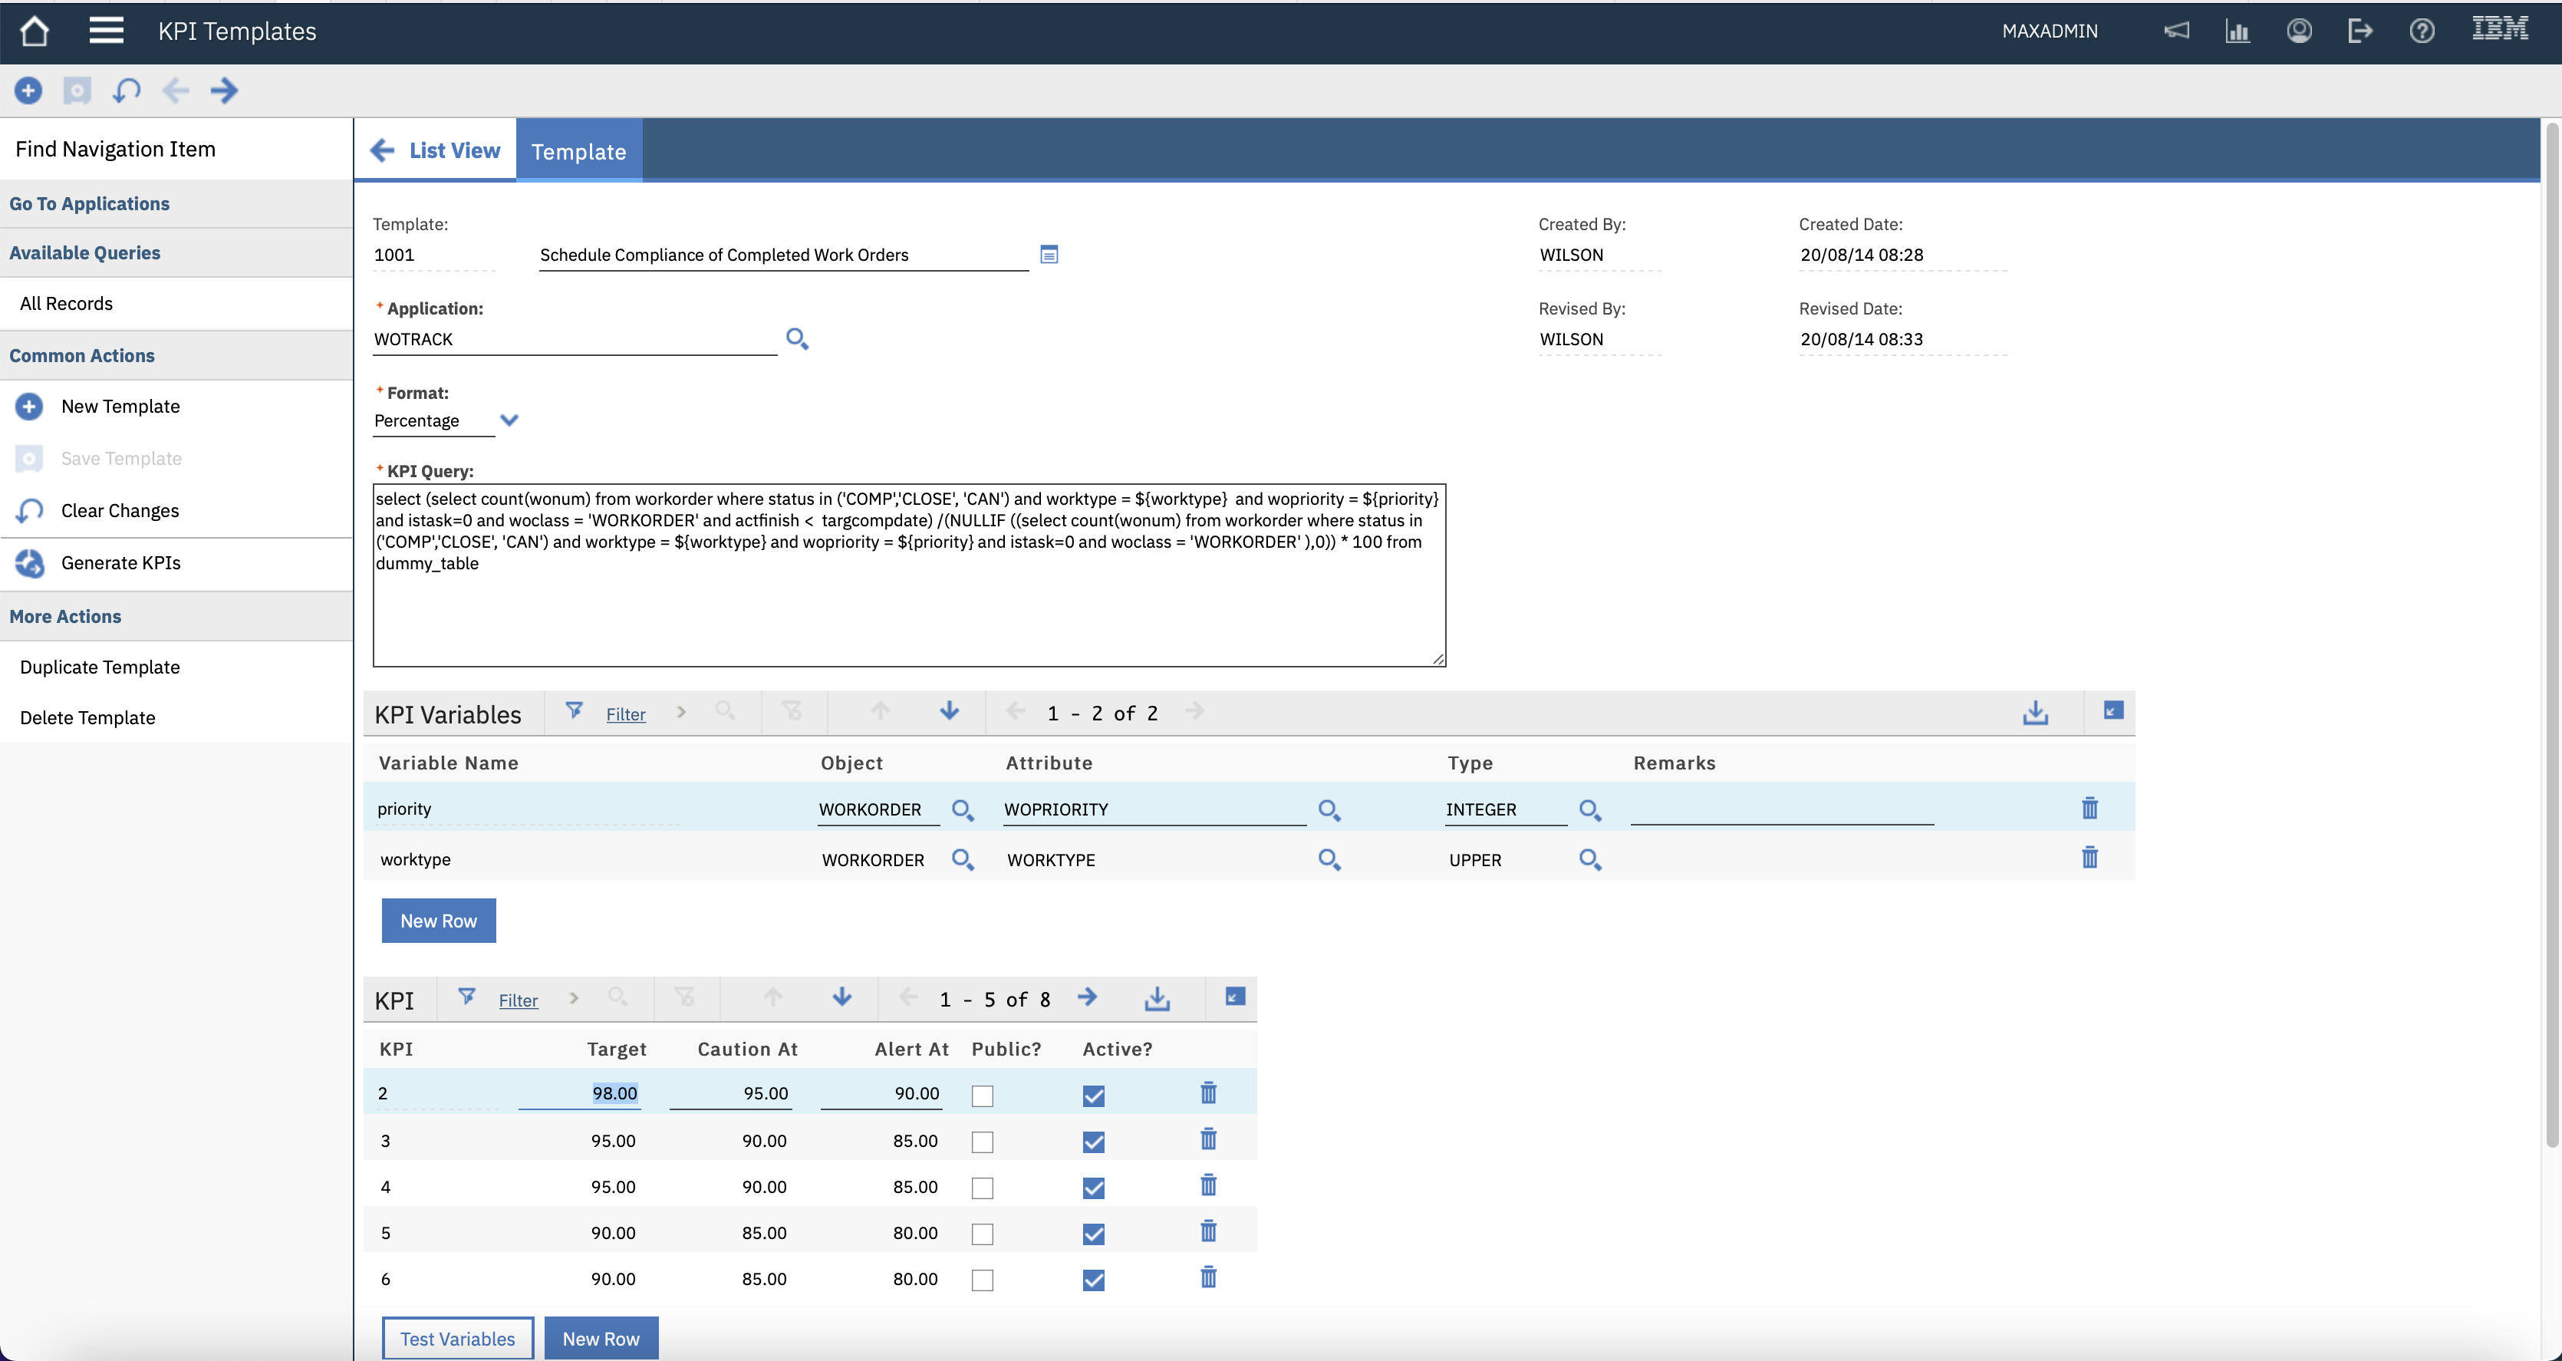Open the bulletin board megaphone icon
Screen dimensions: 2562x1361
(x=2176, y=31)
